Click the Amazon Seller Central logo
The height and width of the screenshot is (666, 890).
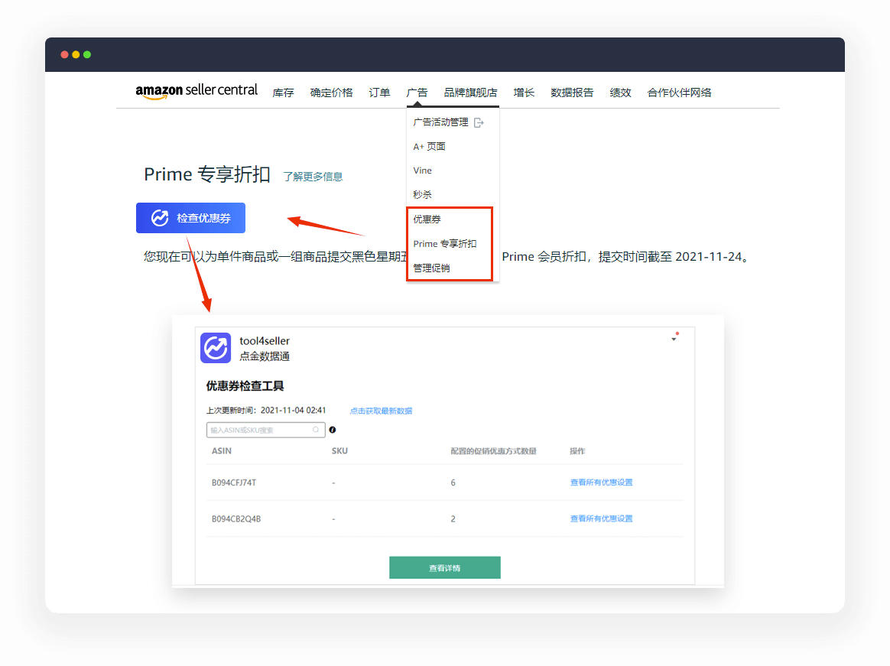click(x=197, y=92)
